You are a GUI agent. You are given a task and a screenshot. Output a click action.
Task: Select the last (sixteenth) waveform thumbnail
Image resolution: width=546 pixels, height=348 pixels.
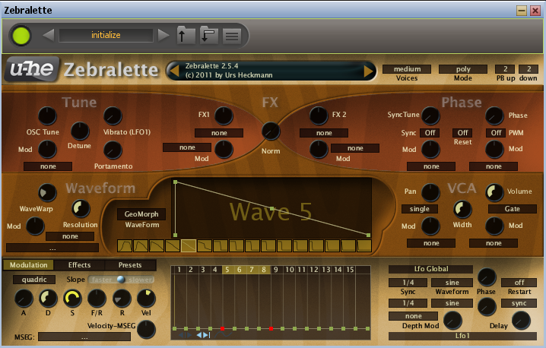(364, 245)
